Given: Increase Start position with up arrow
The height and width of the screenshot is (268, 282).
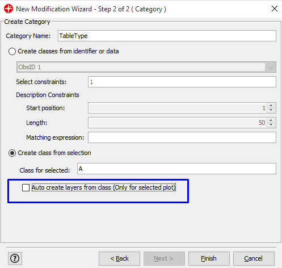Looking at the screenshot, I should 271,106.
